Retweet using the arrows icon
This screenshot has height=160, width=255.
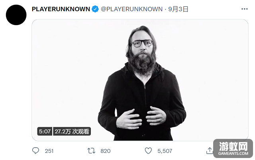[x=91, y=151]
